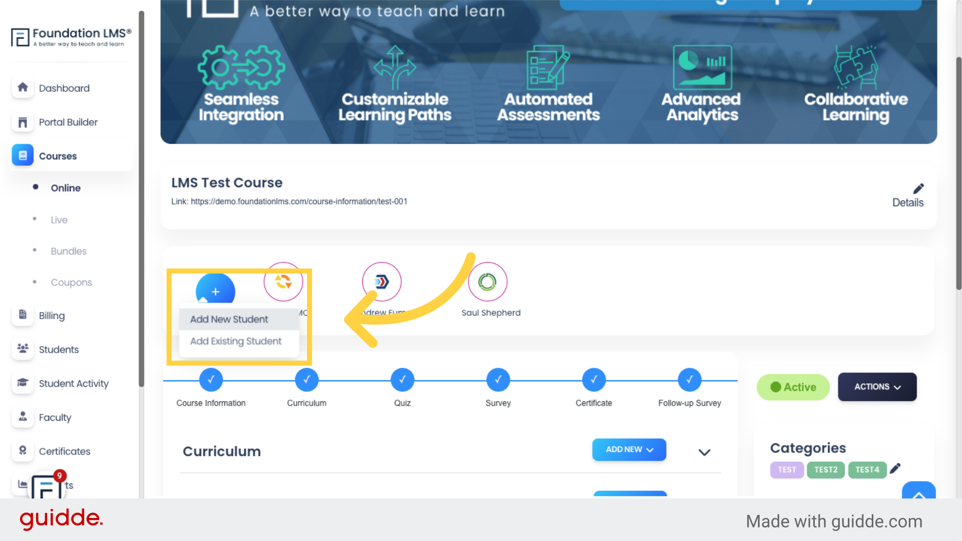Collapse the Curriculum section chevron

point(704,452)
